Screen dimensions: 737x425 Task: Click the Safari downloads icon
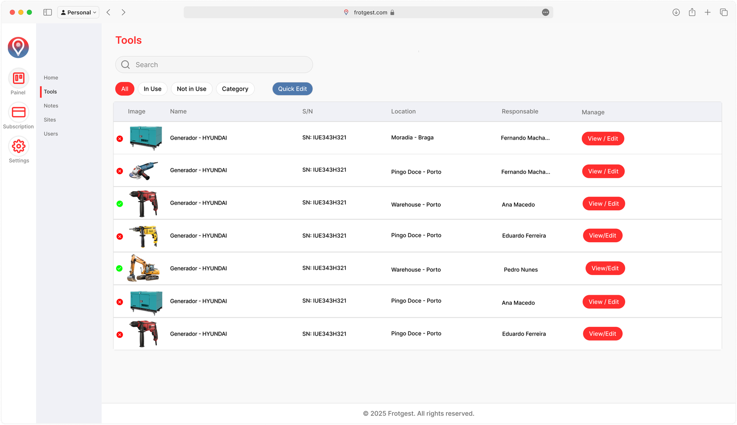[676, 12]
